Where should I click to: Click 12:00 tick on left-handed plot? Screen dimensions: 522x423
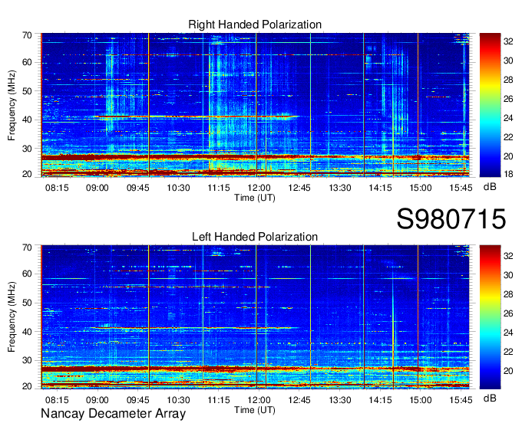point(259,400)
